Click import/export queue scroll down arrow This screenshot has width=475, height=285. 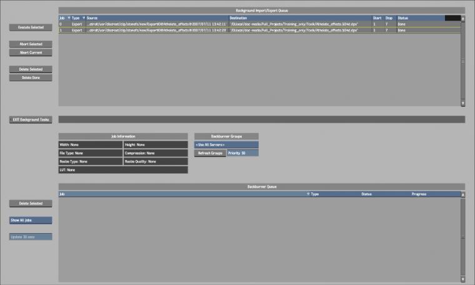point(462,103)
